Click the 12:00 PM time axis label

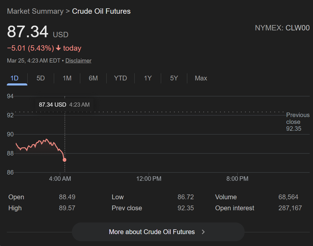tap(149, 179)
